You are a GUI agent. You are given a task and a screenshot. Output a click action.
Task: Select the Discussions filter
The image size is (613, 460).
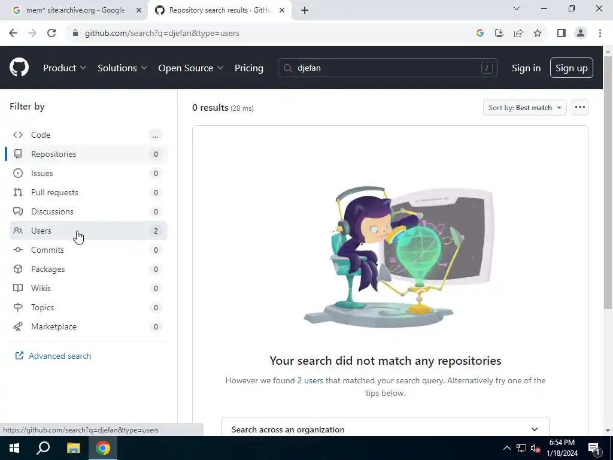click(x=88, y=211)
